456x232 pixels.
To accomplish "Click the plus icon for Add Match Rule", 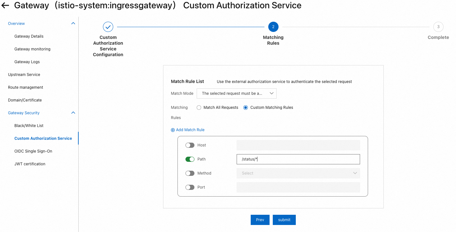I will 173,130.
